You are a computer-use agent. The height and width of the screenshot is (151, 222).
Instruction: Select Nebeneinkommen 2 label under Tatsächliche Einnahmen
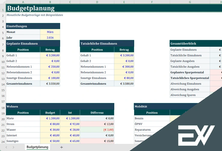[x=97, y=72]
